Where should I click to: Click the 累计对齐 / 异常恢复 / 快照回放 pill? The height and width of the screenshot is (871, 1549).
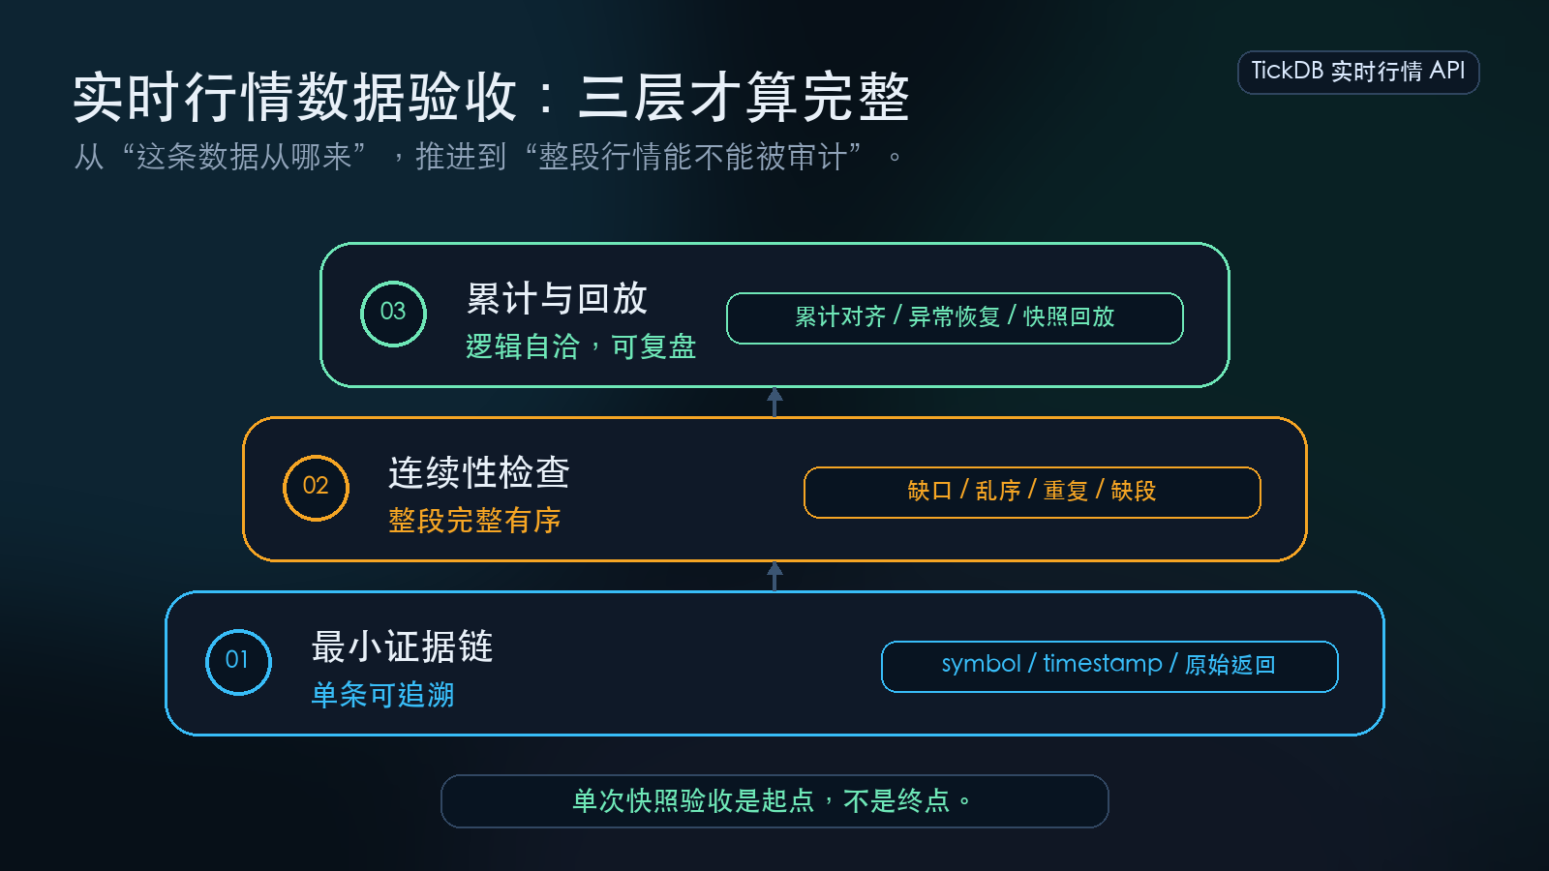(955, 318)
